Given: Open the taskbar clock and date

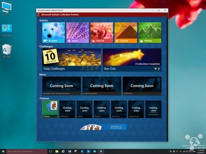Looking at the screenshot, I should [201, 152].
